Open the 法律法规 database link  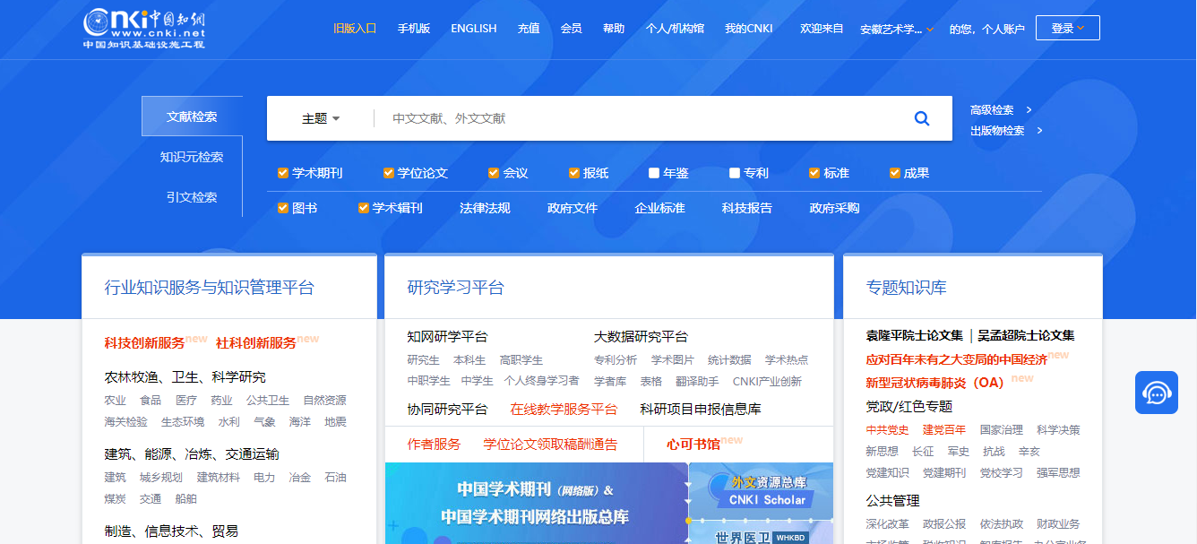pyautogui.click(x=485, y=208)
